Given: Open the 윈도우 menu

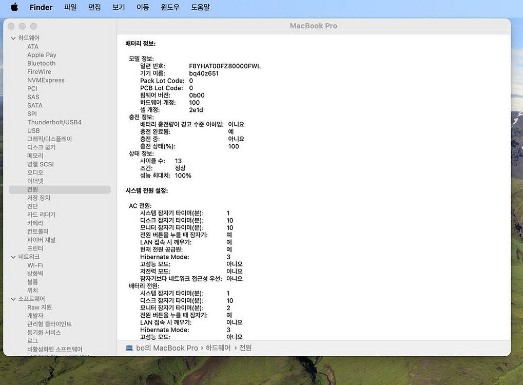Looking at the screenshot, I should click(x=169, y=7).
